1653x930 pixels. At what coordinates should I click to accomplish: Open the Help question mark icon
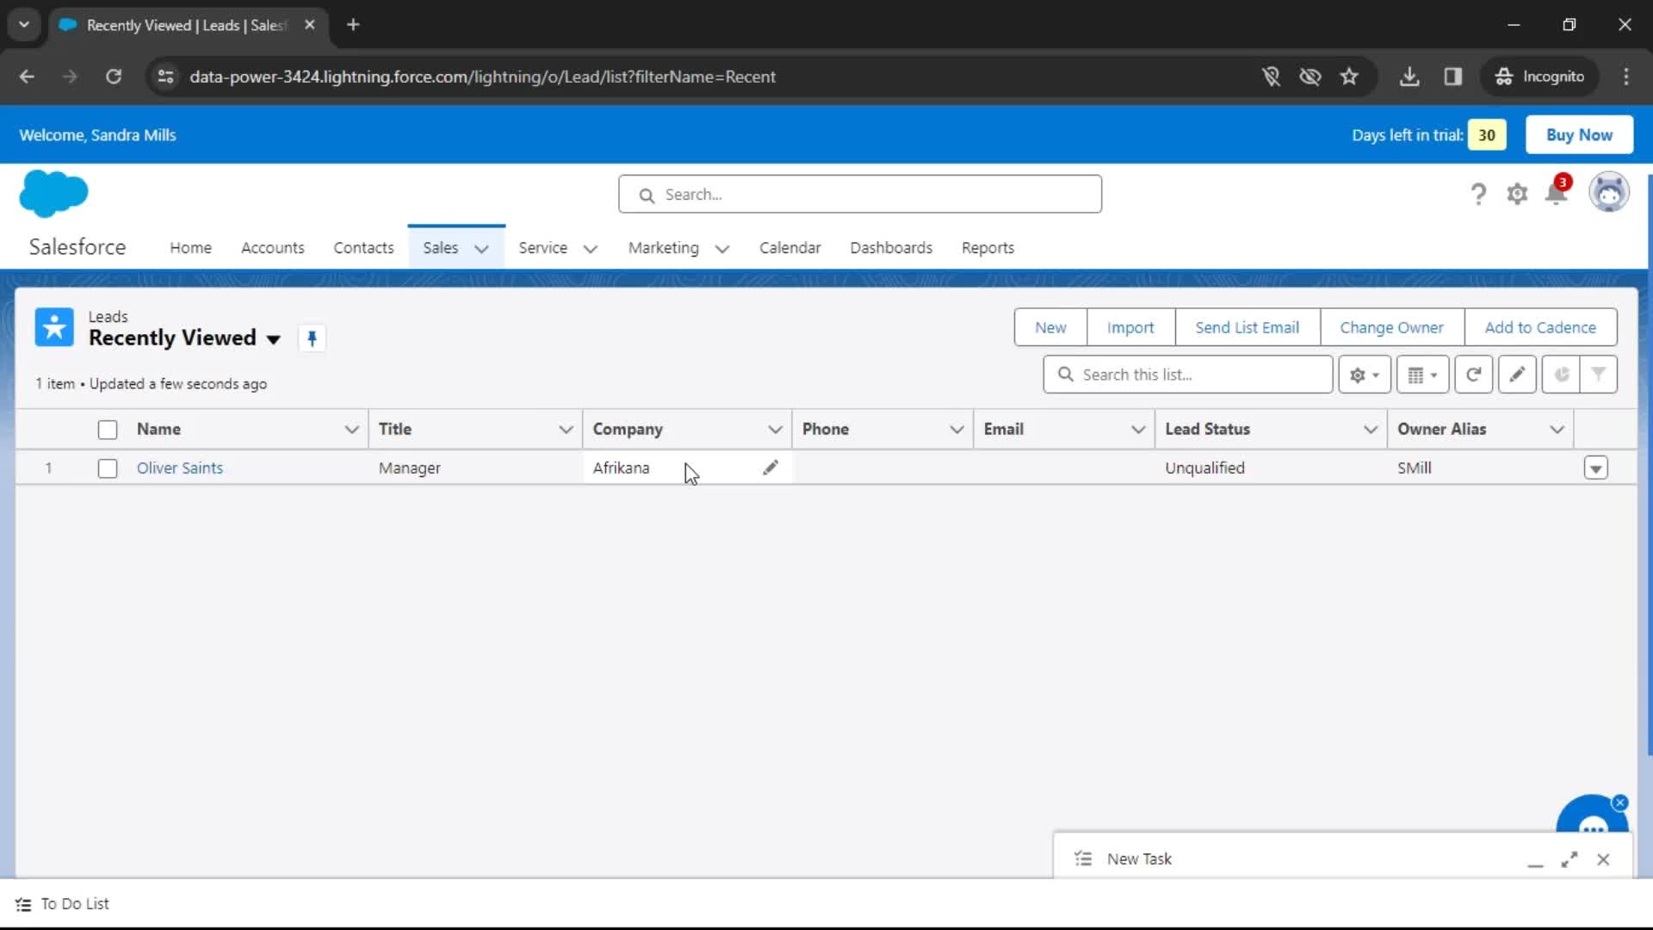pos(1478,195)
